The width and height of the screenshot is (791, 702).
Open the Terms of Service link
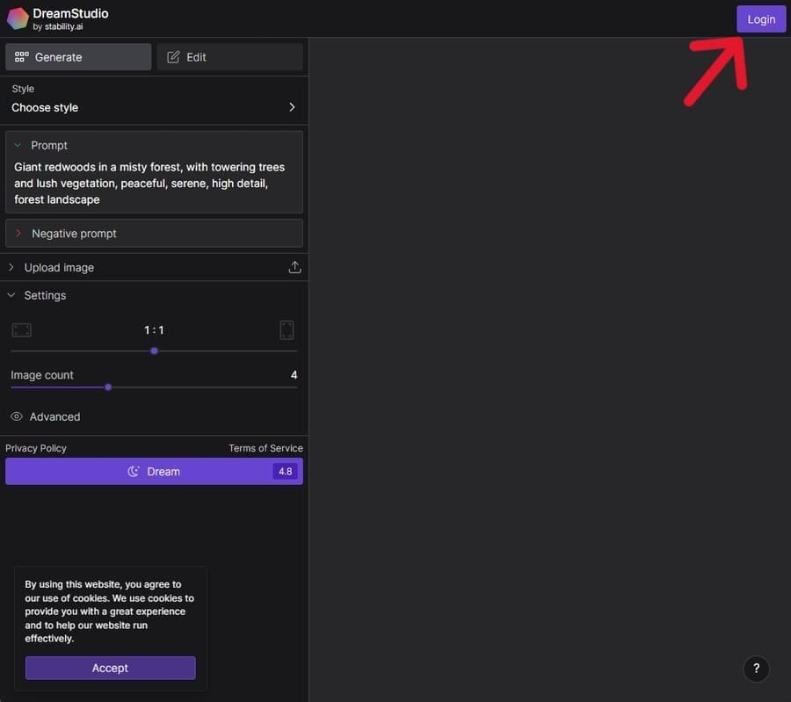tap(265, 448)
